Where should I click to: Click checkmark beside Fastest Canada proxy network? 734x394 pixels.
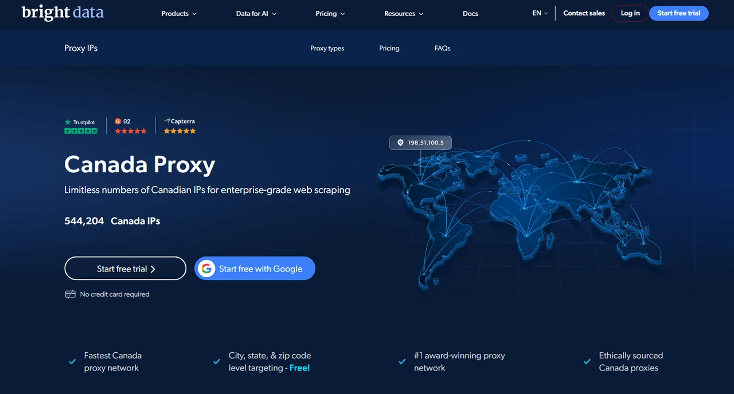[x=72, y=362]
